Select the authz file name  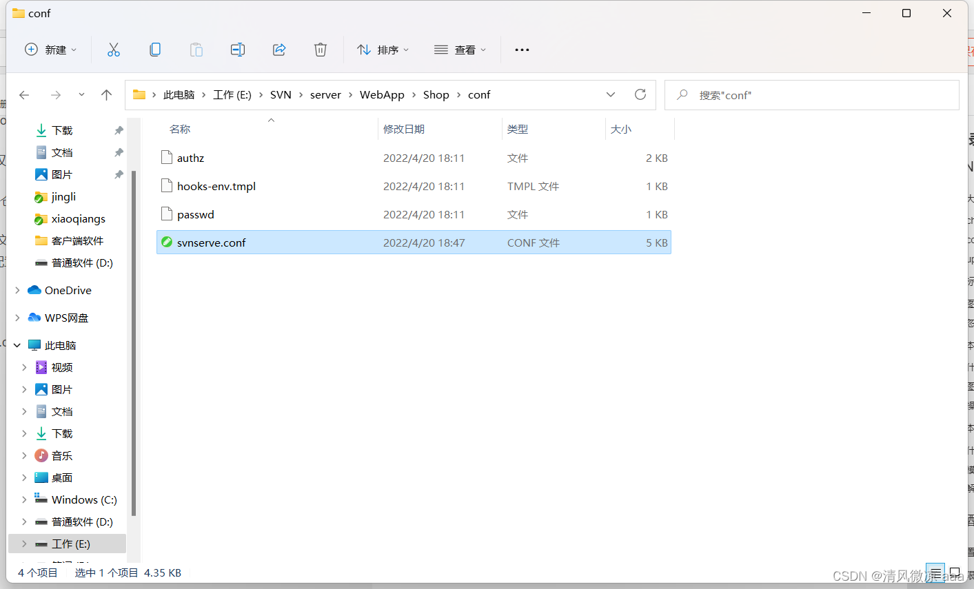(x=190, y=158)
